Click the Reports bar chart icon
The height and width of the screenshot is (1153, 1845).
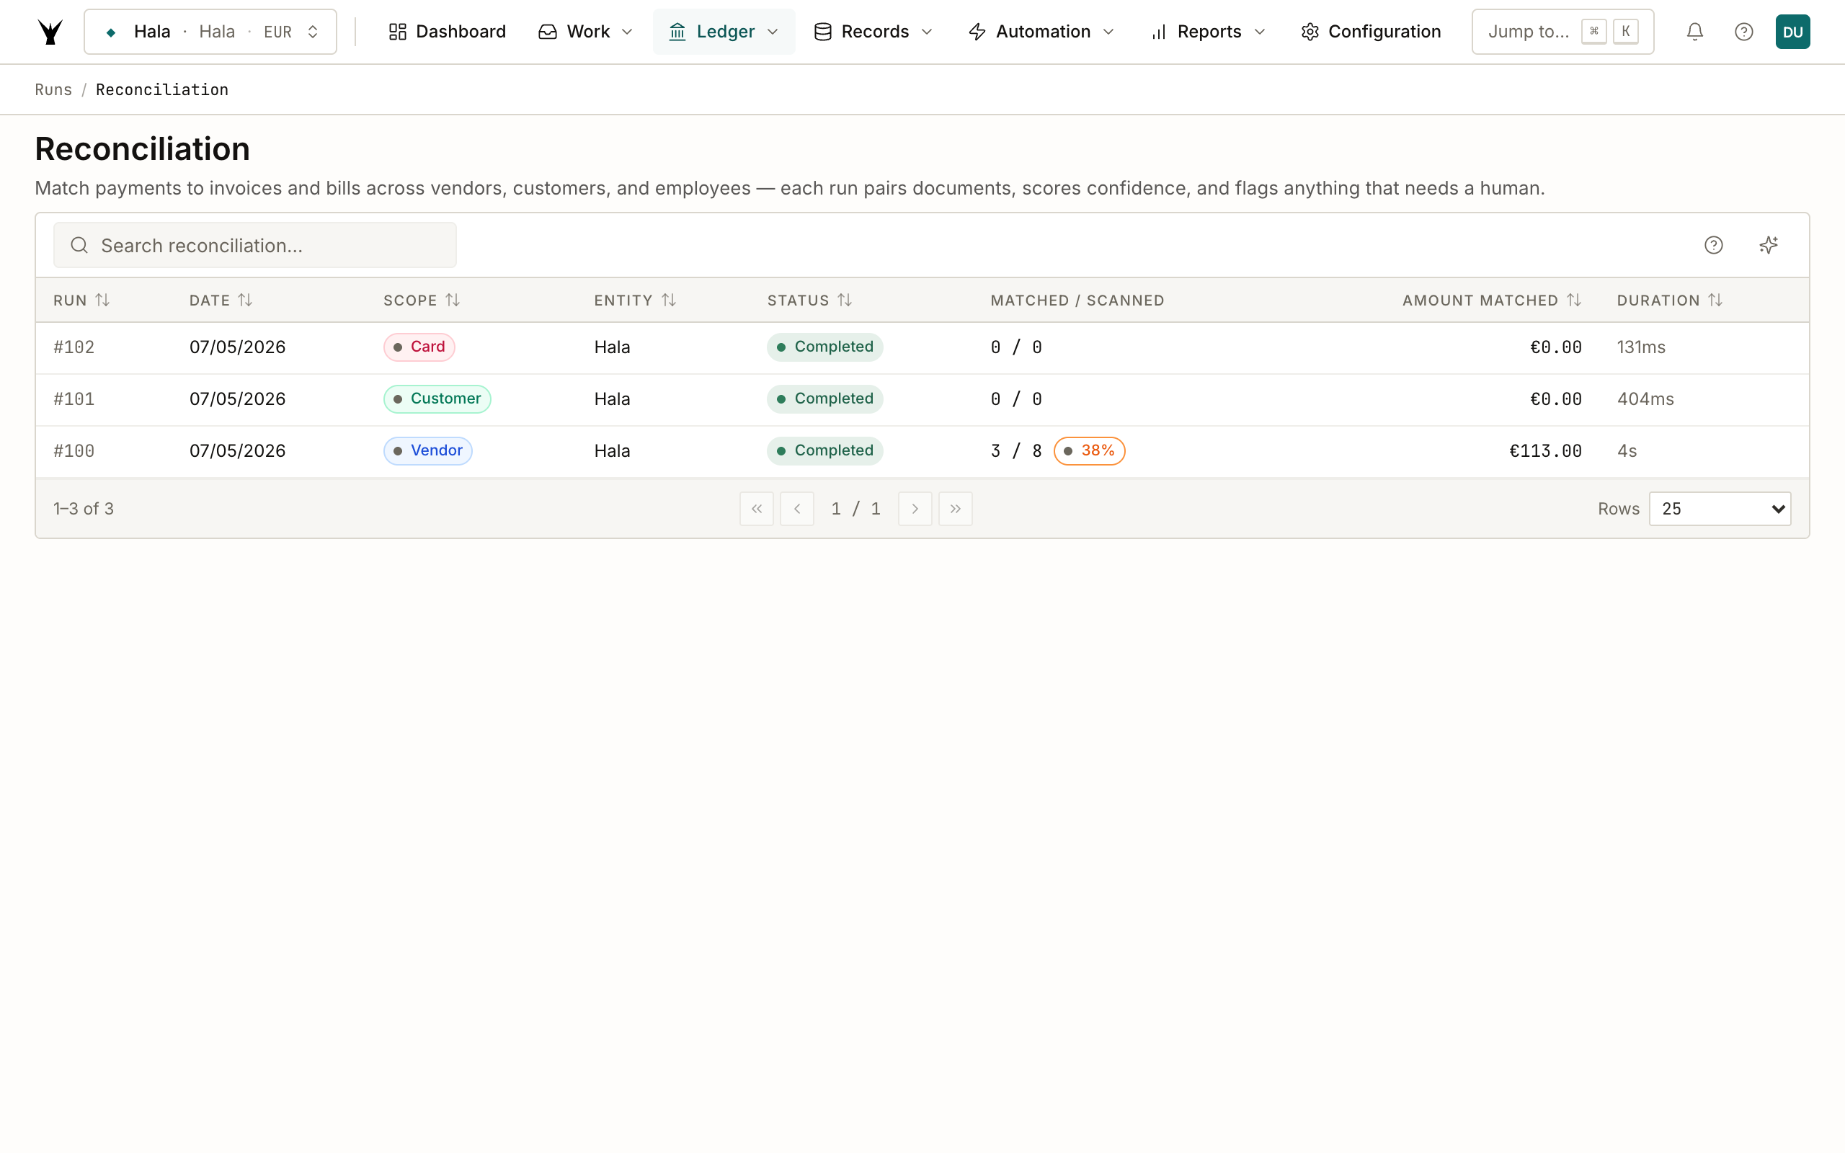[x=1159, y=31]
